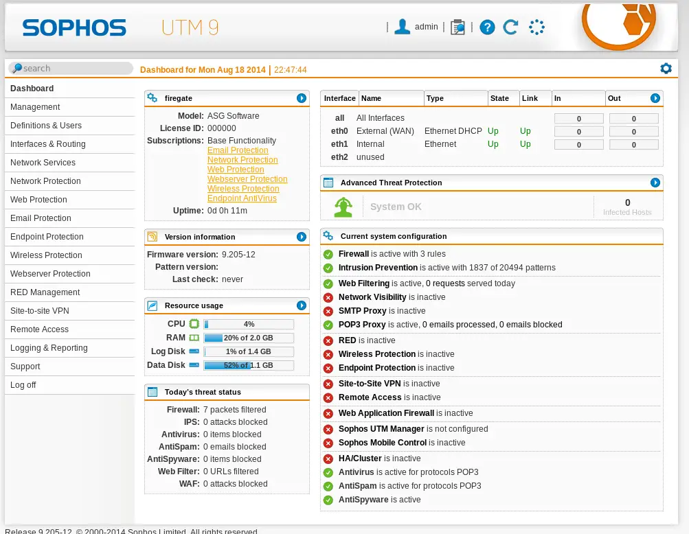This screenshot has width=689, height=534.
Task: Click the CPU chip icon
Action: pos(194,324)
